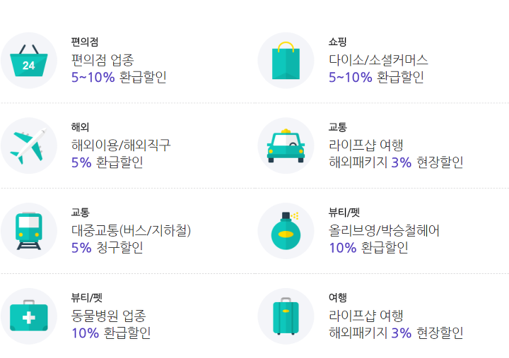
Task: Select the airplane overseas icon
Action: 28,145
